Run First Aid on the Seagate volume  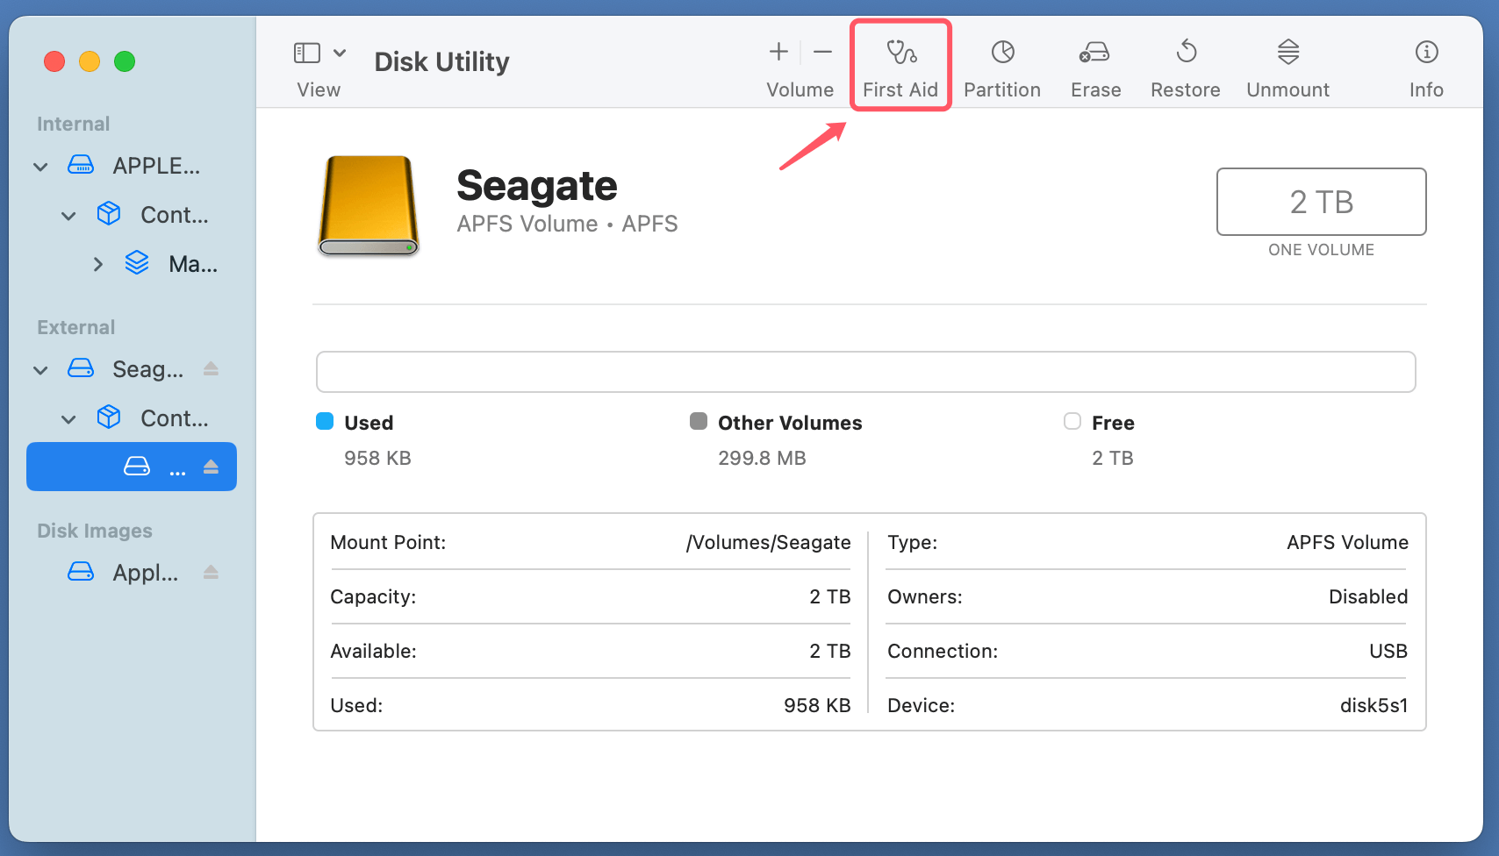pyautogui.click(x=900, y=66)
